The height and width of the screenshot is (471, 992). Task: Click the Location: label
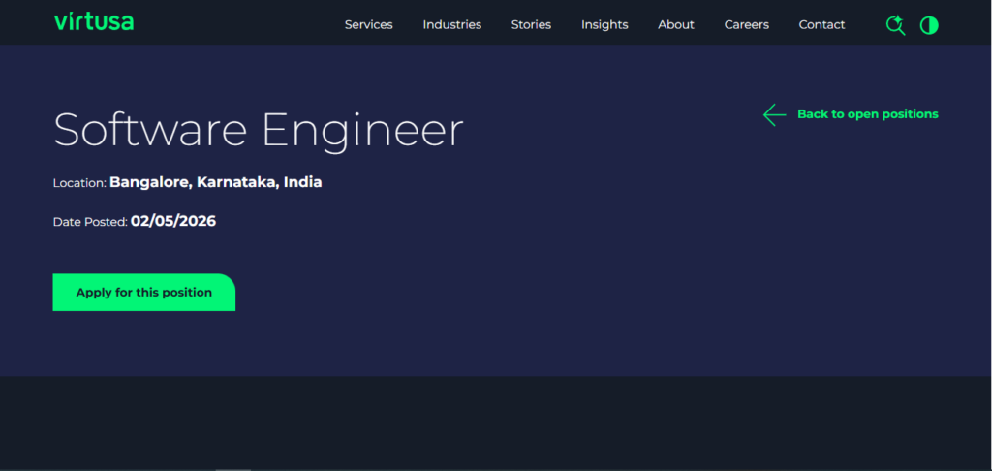click(79, 183)
